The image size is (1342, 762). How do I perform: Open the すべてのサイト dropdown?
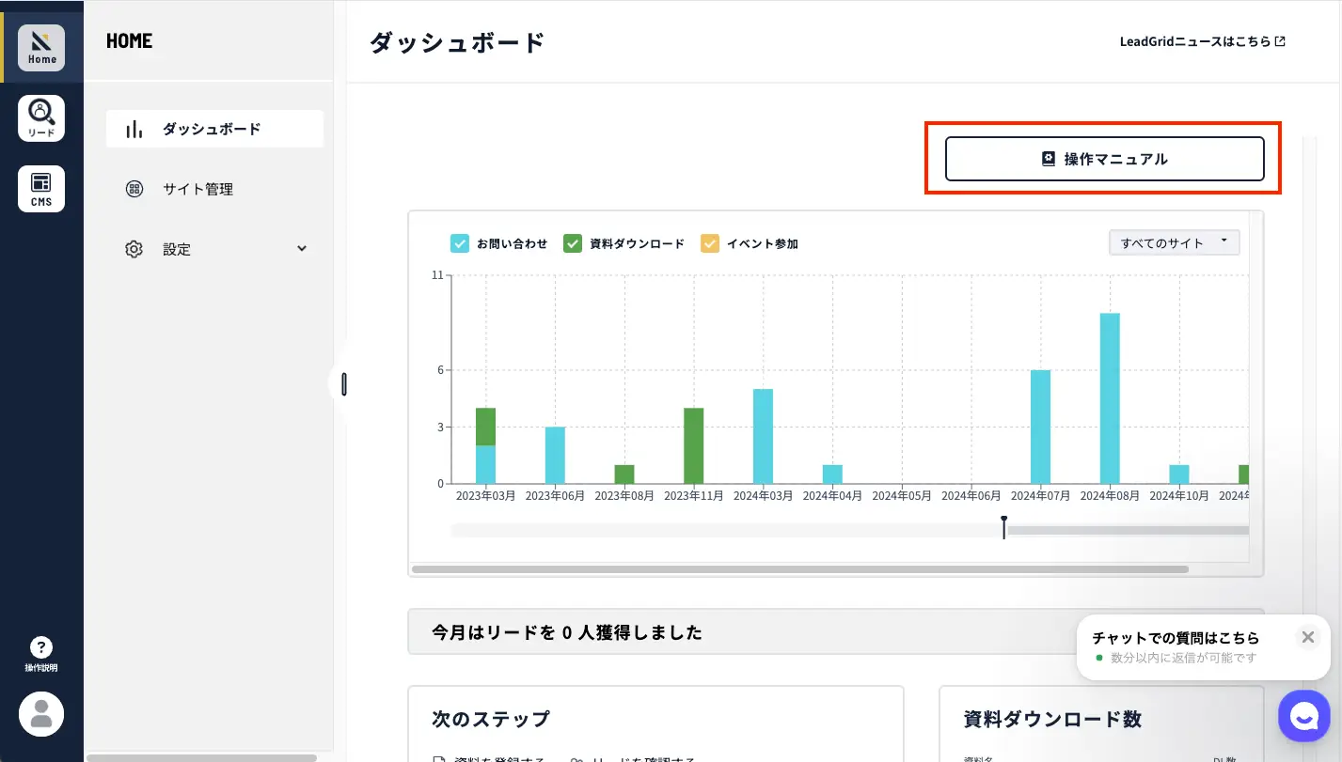click(1175, 242)
